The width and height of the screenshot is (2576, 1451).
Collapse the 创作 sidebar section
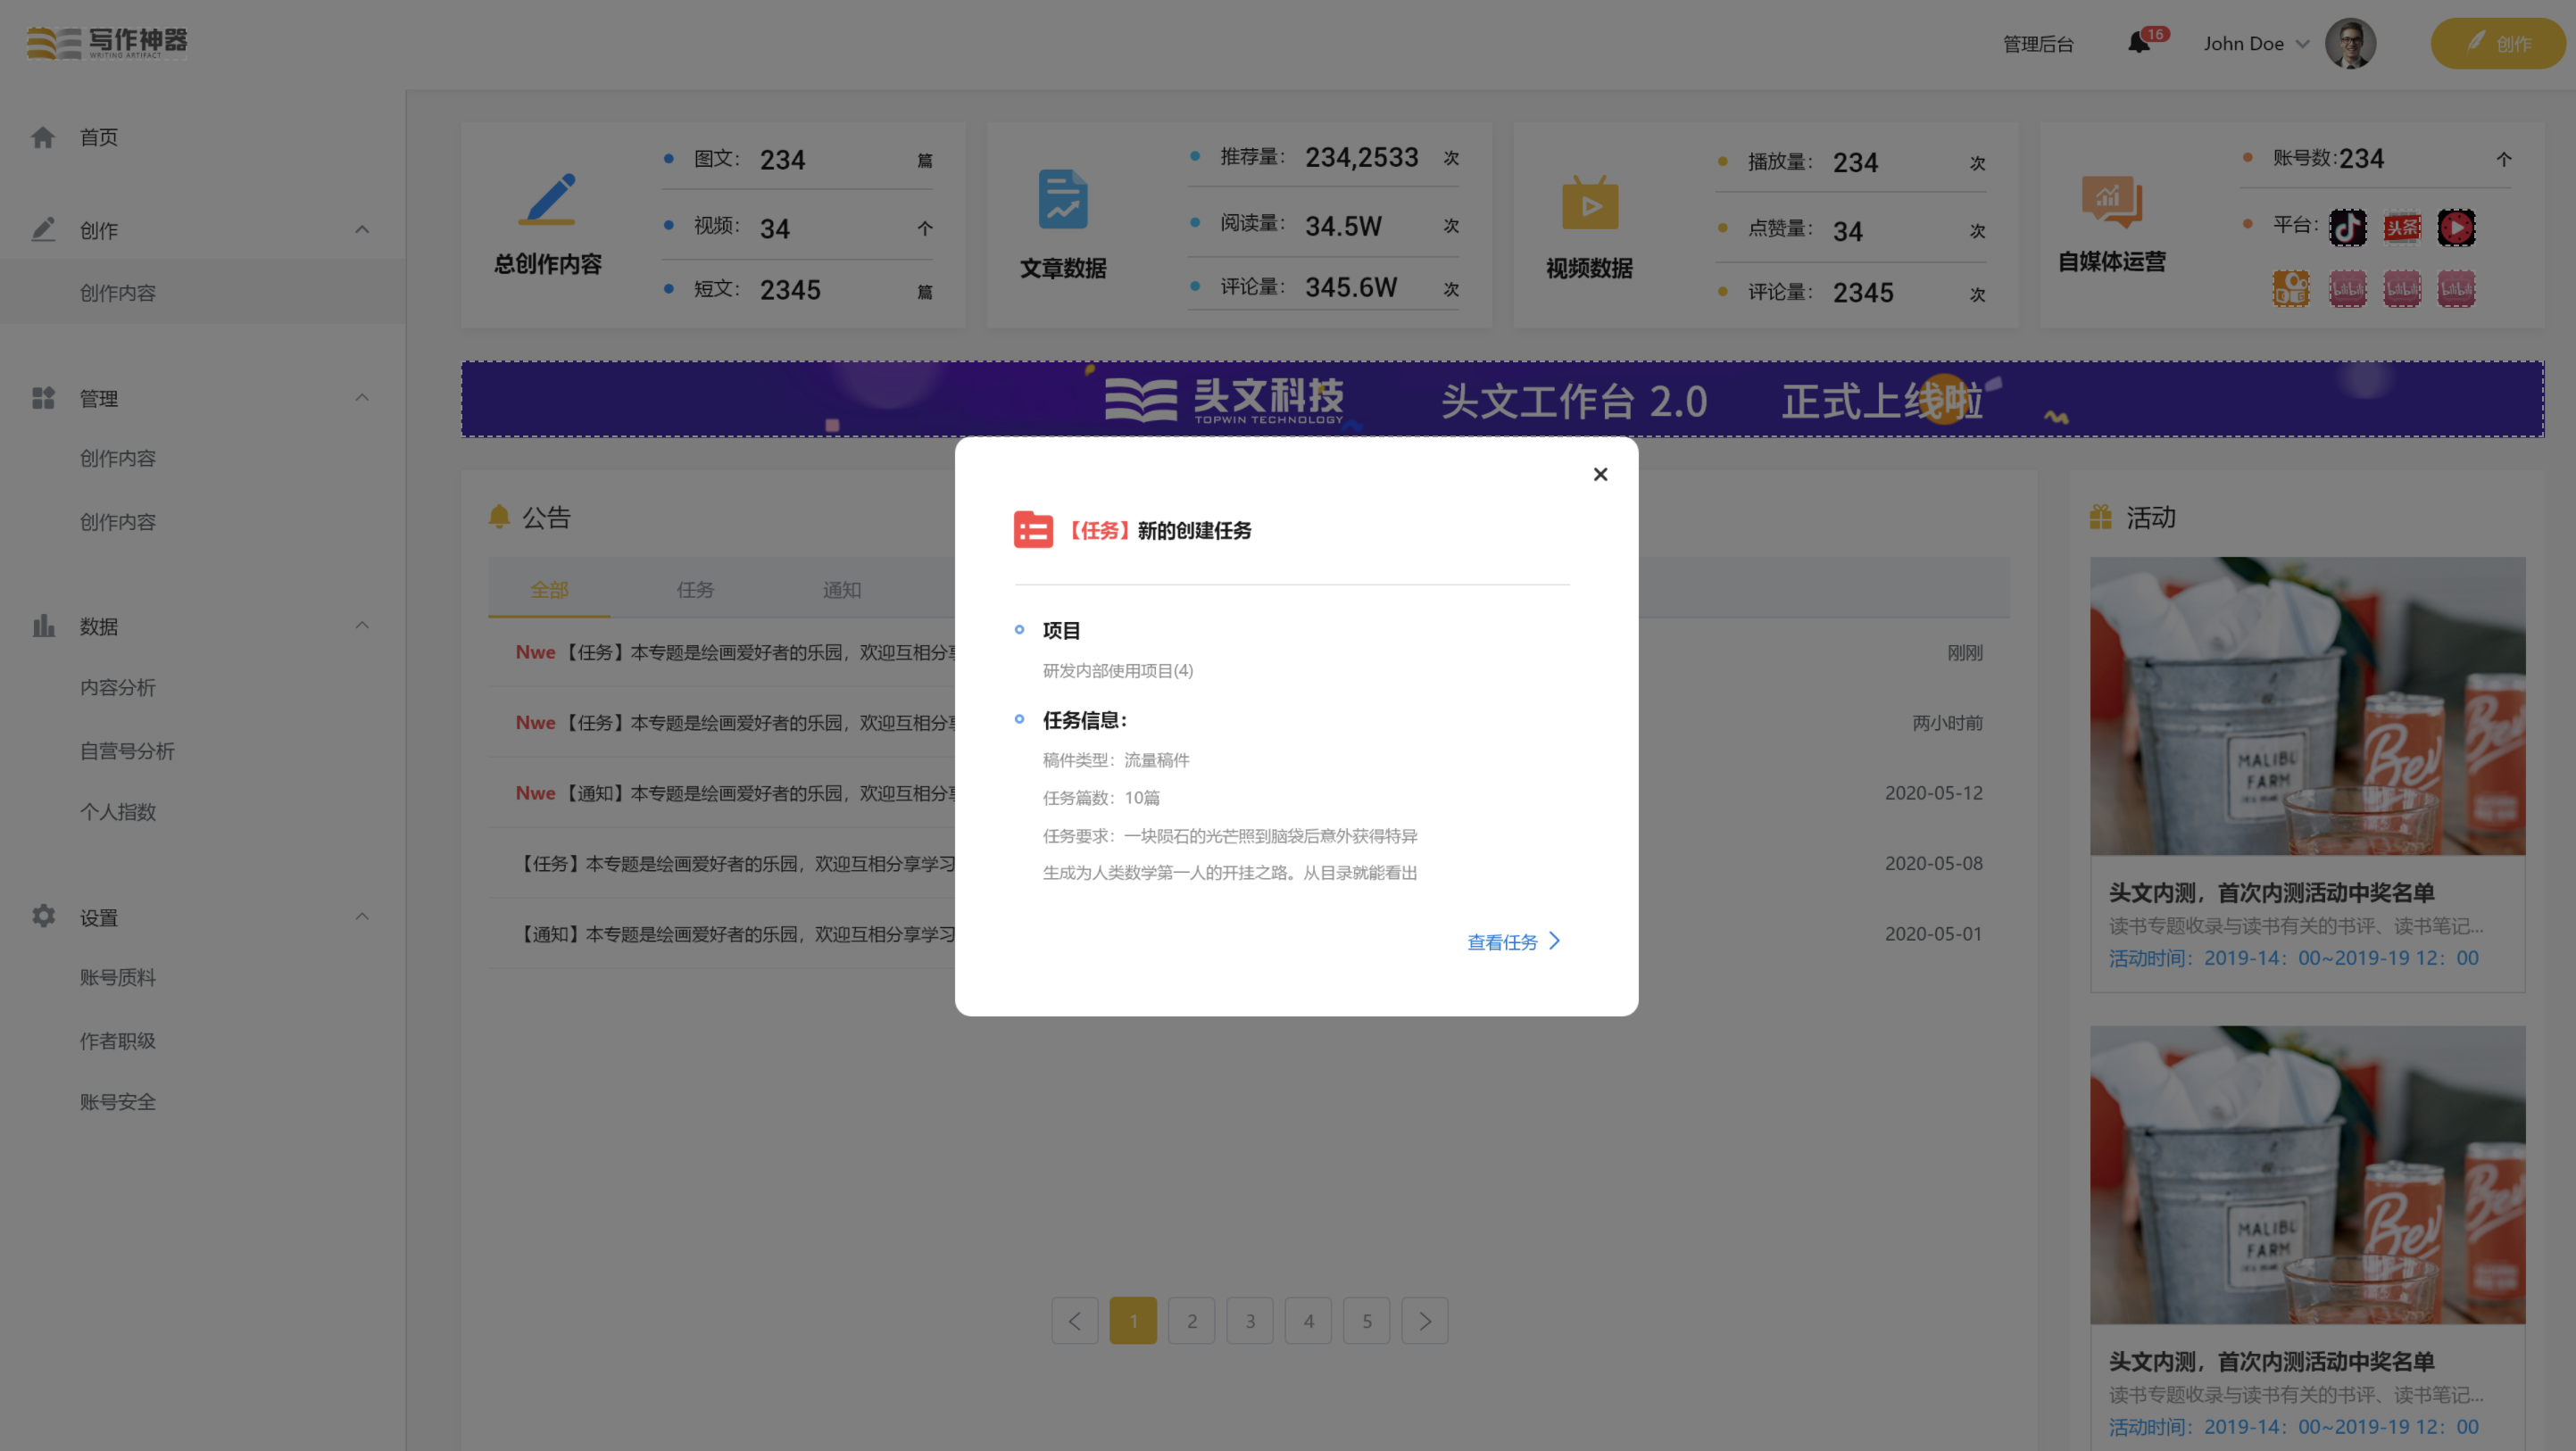pos(362,230)
